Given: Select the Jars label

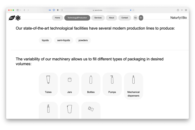Looking at the screenshot, I should click(70, 92).
